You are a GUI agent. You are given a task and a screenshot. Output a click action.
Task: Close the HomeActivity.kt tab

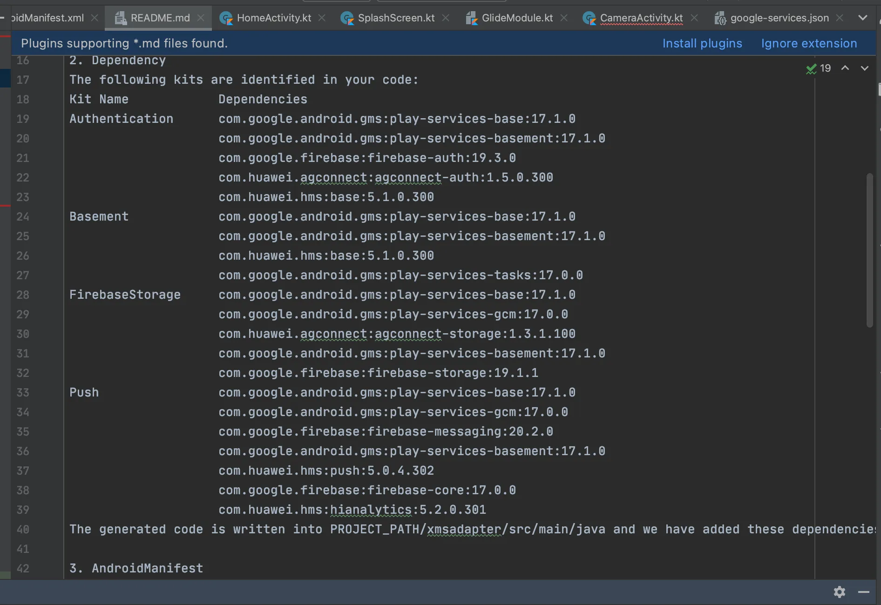tap(322, 18)
